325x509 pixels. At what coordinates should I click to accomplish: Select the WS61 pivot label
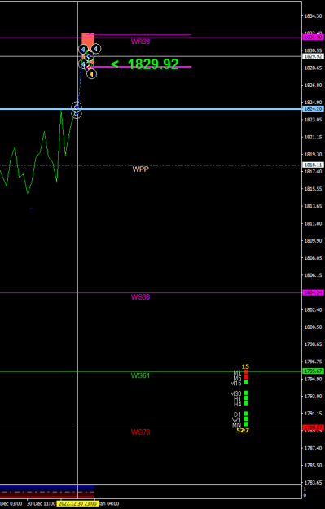(141, 375)
